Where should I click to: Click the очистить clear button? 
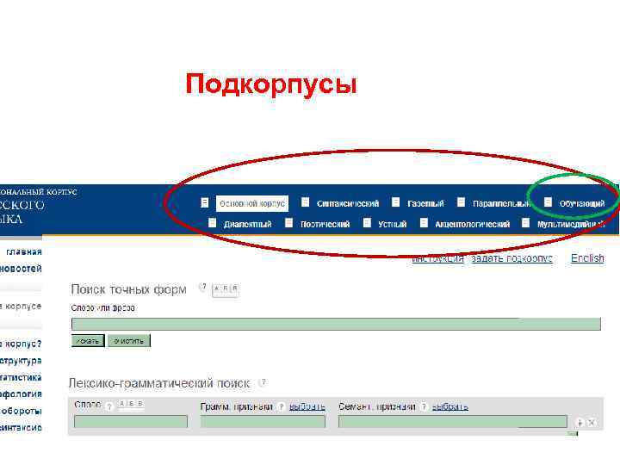129,341
